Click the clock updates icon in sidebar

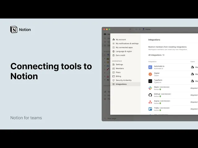click(105, 42)
